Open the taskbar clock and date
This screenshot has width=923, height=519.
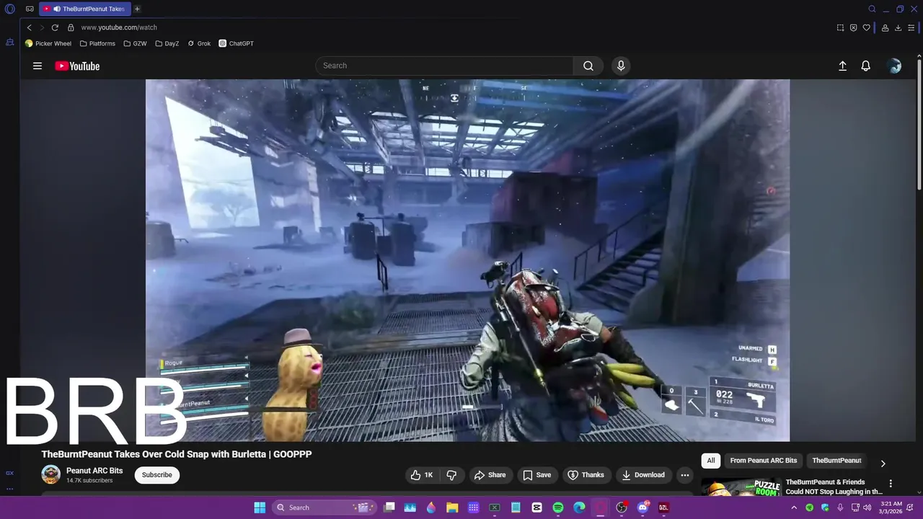click(891, 507)
